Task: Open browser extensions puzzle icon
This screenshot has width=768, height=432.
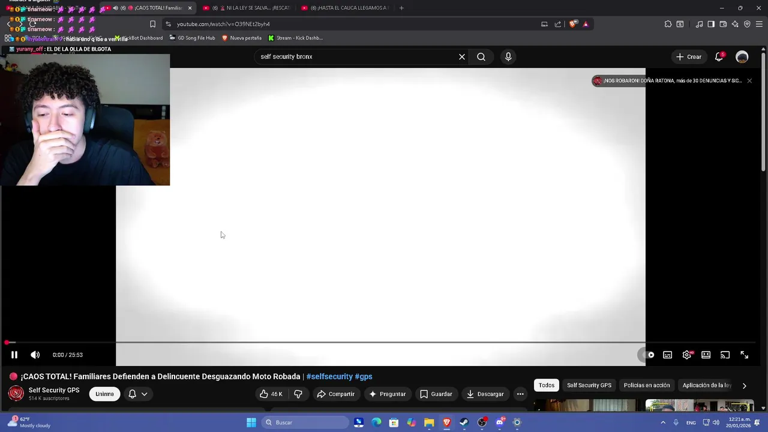Action: [668, 24]
